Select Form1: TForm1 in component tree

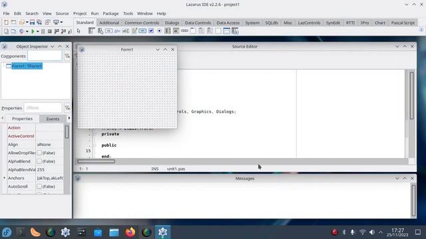(27, 66)
